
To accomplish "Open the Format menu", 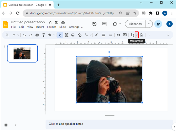I will pos(52,27).
